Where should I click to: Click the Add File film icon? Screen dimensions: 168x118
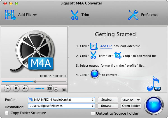point(10,15)
